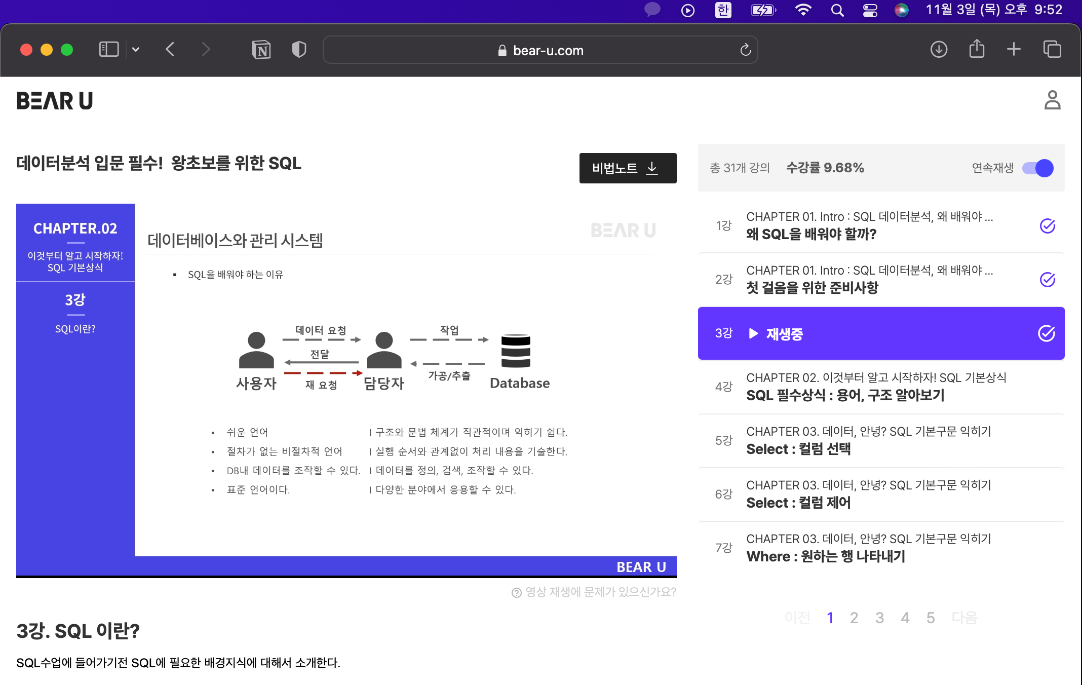Open Safari downloads icon

[x=939, y=50]
